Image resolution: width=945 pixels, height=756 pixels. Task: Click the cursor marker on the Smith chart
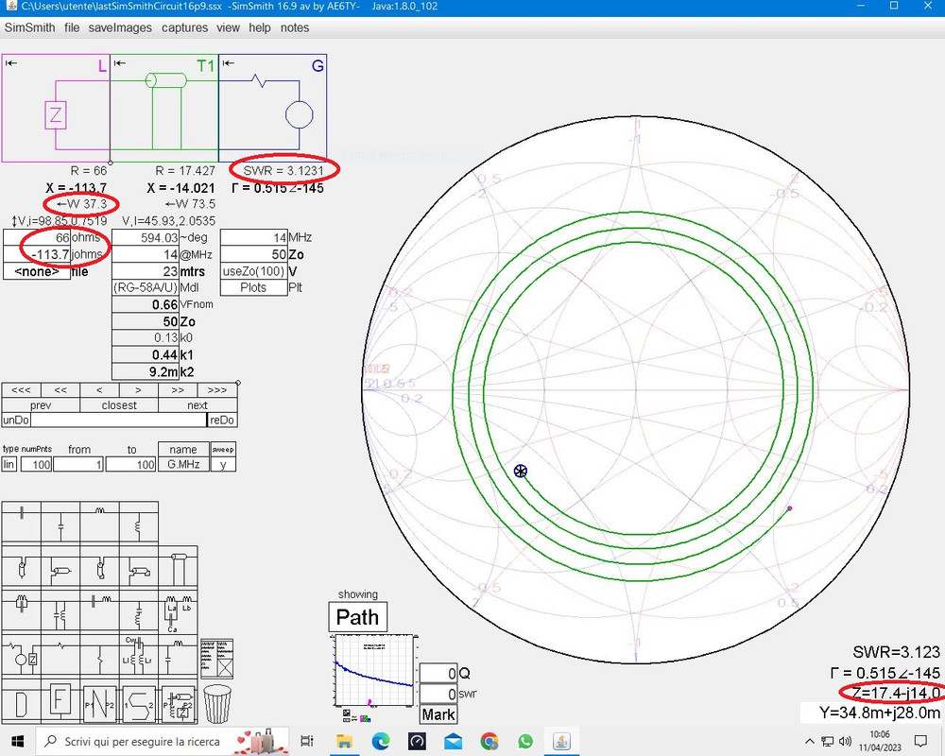tap(520, 471)
